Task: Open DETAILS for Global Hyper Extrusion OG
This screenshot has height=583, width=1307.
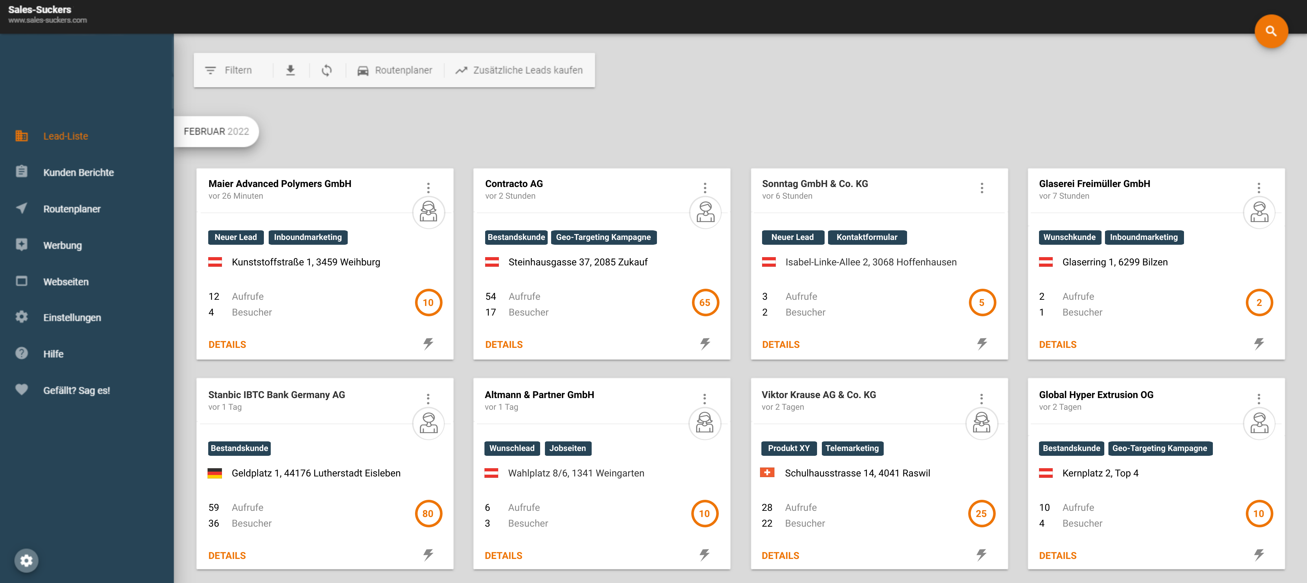Action: pyautogui.click(x=1057, y=555)
